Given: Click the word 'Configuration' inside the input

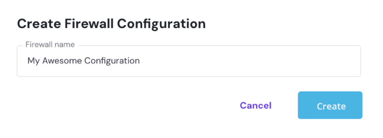Looking at the screenshot, I should pyautogui.click(x=112, y=61).
